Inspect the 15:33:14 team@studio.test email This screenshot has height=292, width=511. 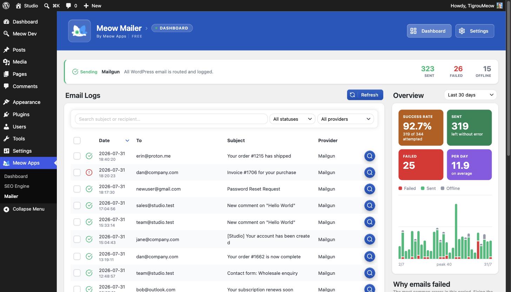[x=370, y=222]
